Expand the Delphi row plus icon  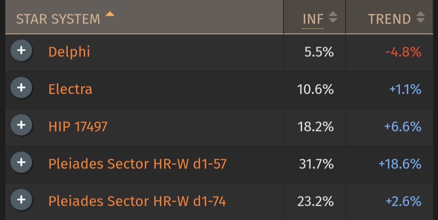21,50
